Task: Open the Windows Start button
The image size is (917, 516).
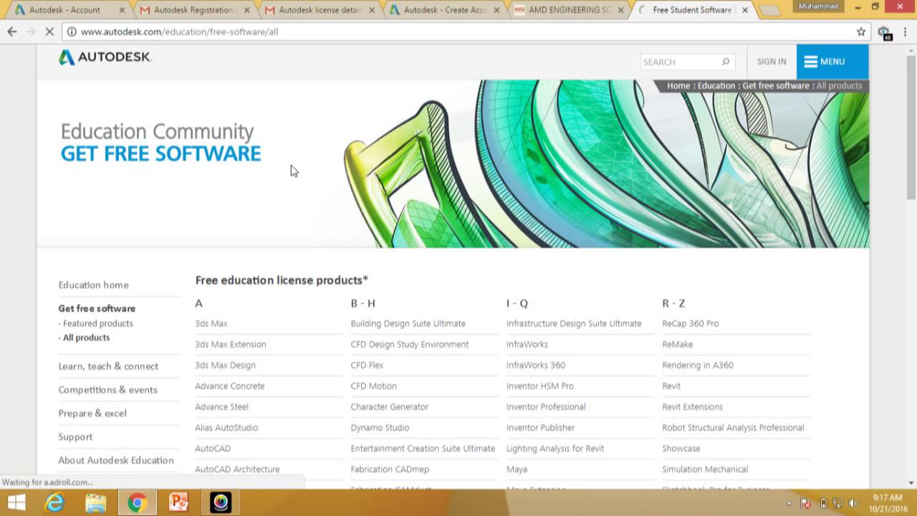Action: coord(16,502)
